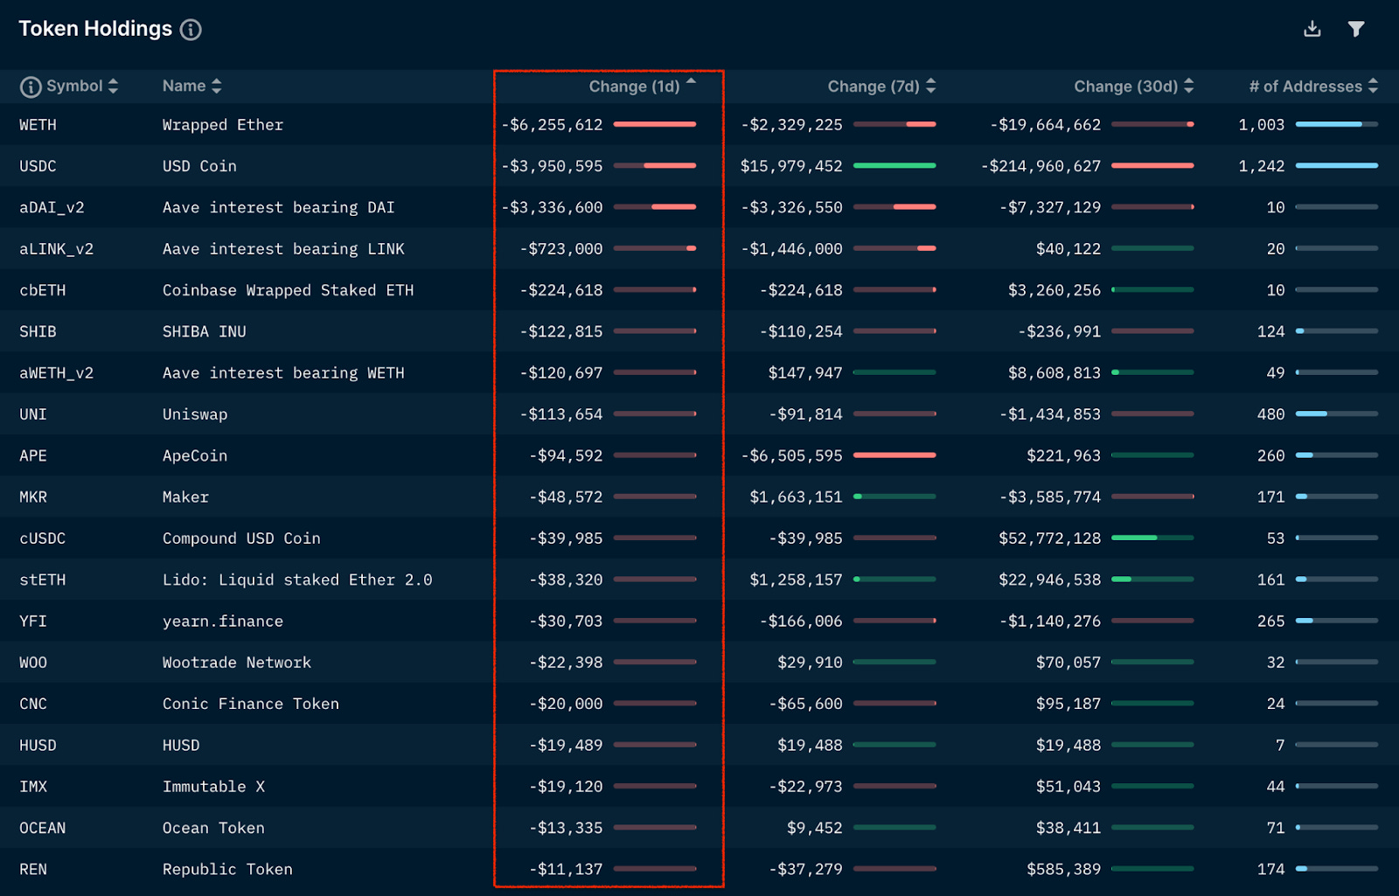Click the WOO symbol
This screenshot has height=896, width=1399.
[x=33, y=663]
